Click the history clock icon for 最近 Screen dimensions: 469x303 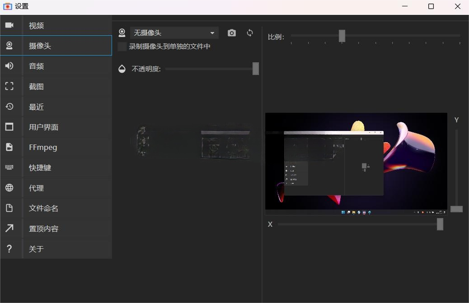[9, 107]
